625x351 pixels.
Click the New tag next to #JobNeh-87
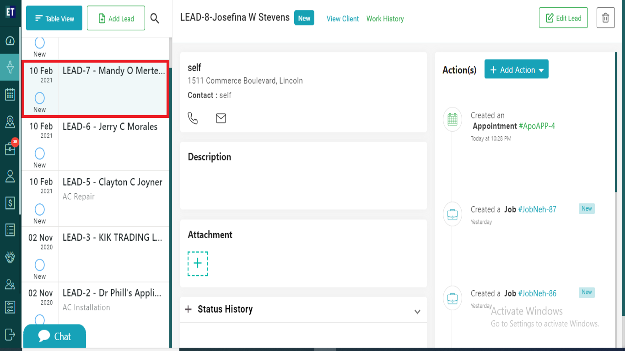click(x=587, y=208)
